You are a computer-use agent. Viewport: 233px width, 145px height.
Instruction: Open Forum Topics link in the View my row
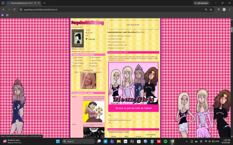pos(91,52)
